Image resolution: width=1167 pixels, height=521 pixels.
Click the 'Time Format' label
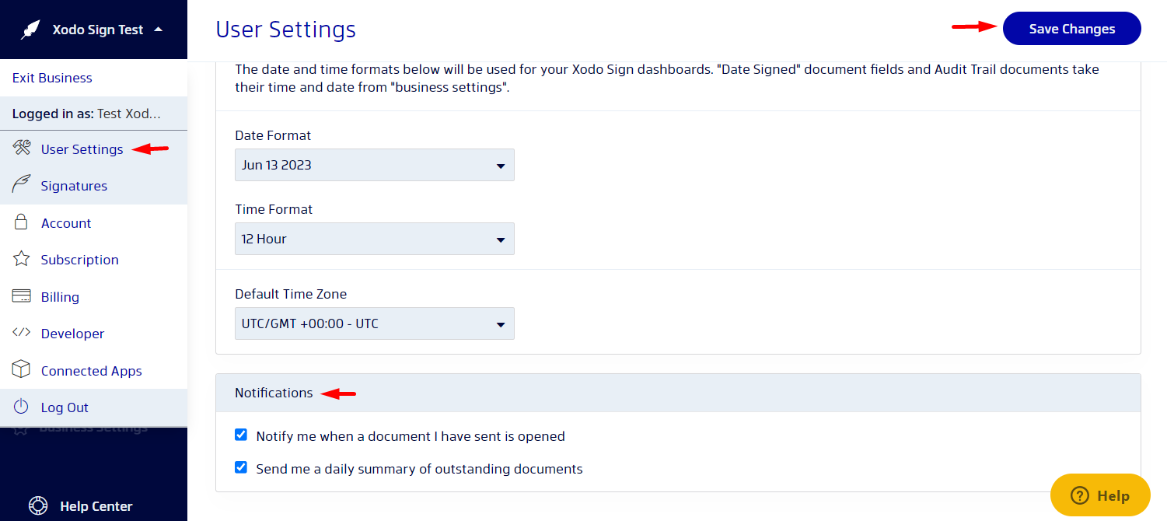pos(274,209)
